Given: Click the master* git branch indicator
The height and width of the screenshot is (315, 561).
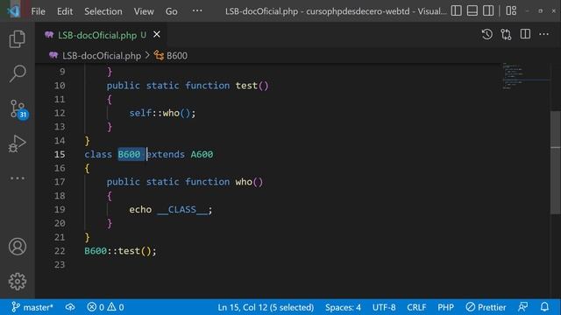Looking at the screenshot, I should click(x=32, y=307).
